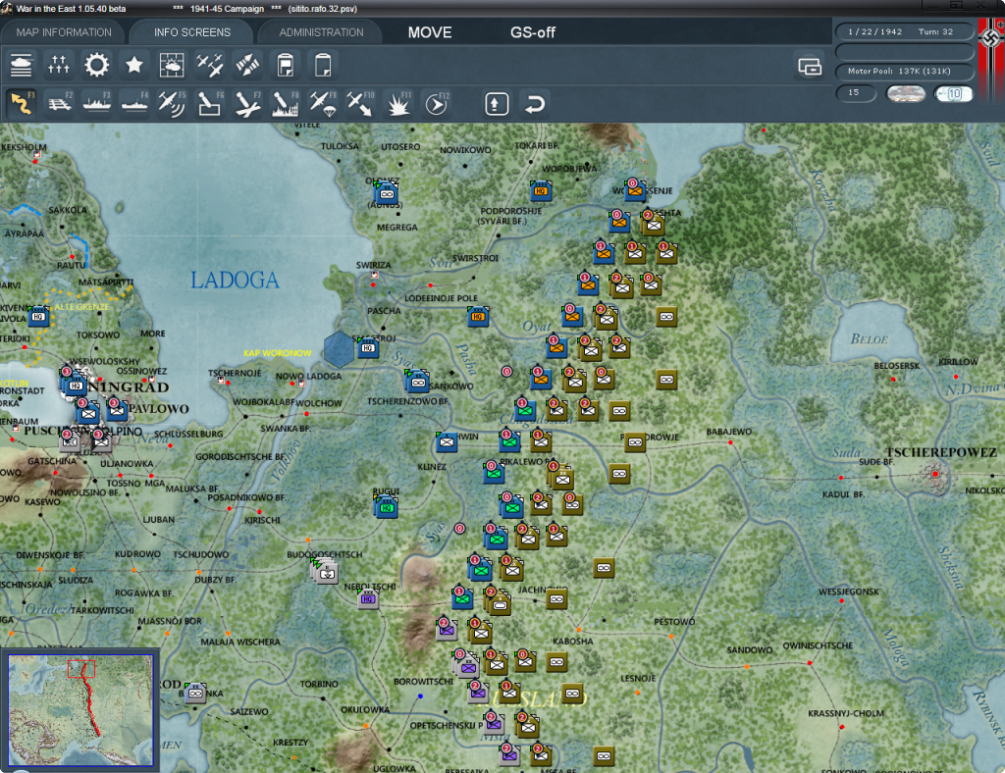Select F5 air recon mode

172,104
